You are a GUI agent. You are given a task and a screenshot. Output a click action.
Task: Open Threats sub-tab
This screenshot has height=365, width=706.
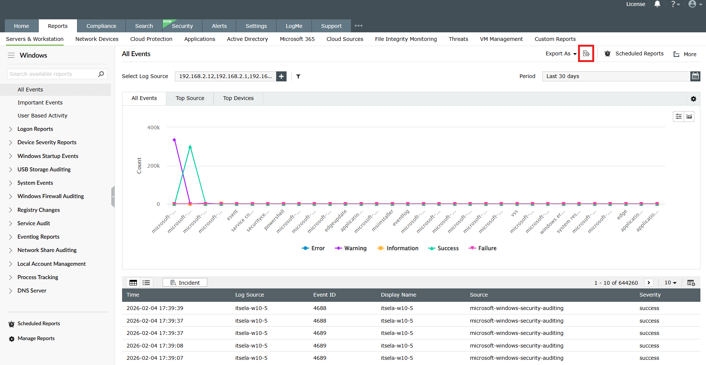(459, 39)
